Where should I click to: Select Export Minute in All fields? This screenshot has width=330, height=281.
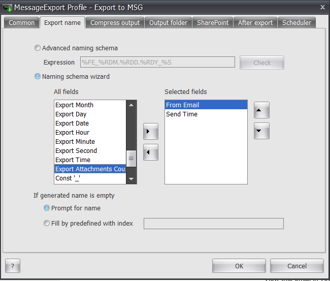(x=90, y=142)
